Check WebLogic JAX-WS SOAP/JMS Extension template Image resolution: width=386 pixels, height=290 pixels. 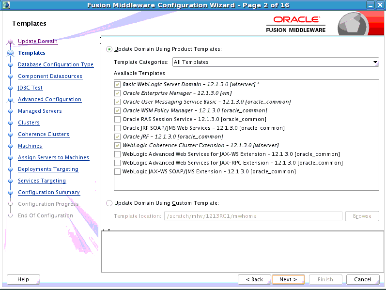click(118, 171)
